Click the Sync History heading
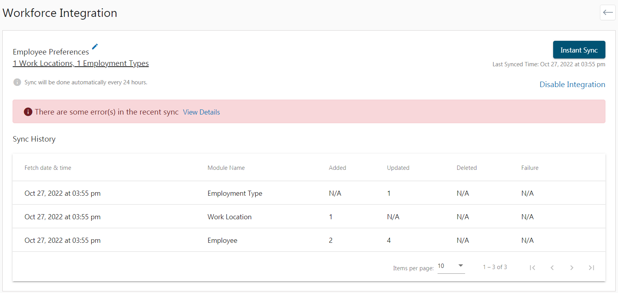This screenshot has height=293, width=618. 34,139
